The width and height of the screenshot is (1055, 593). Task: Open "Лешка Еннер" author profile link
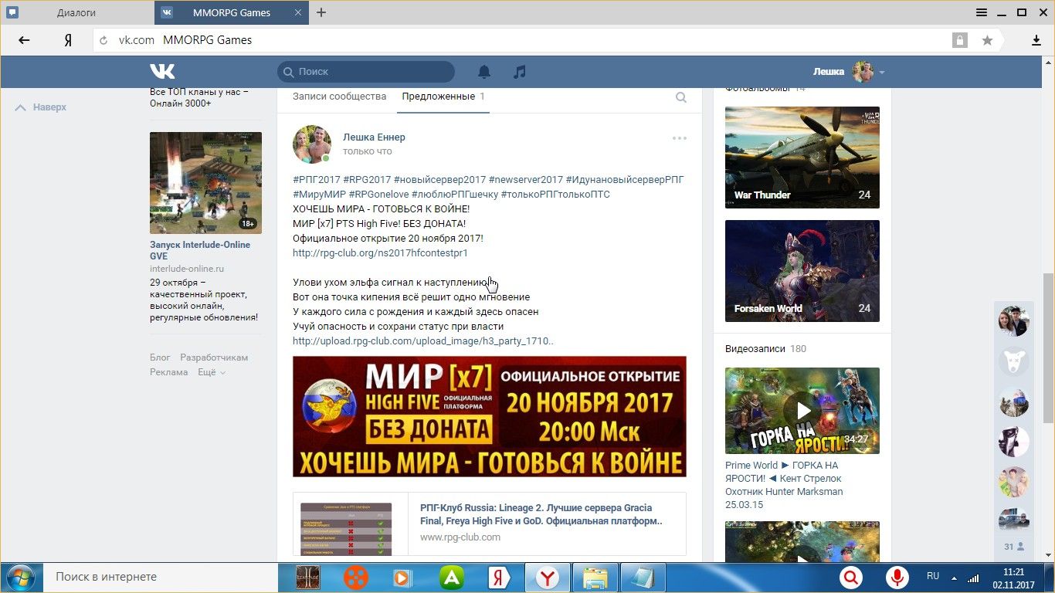374,137
